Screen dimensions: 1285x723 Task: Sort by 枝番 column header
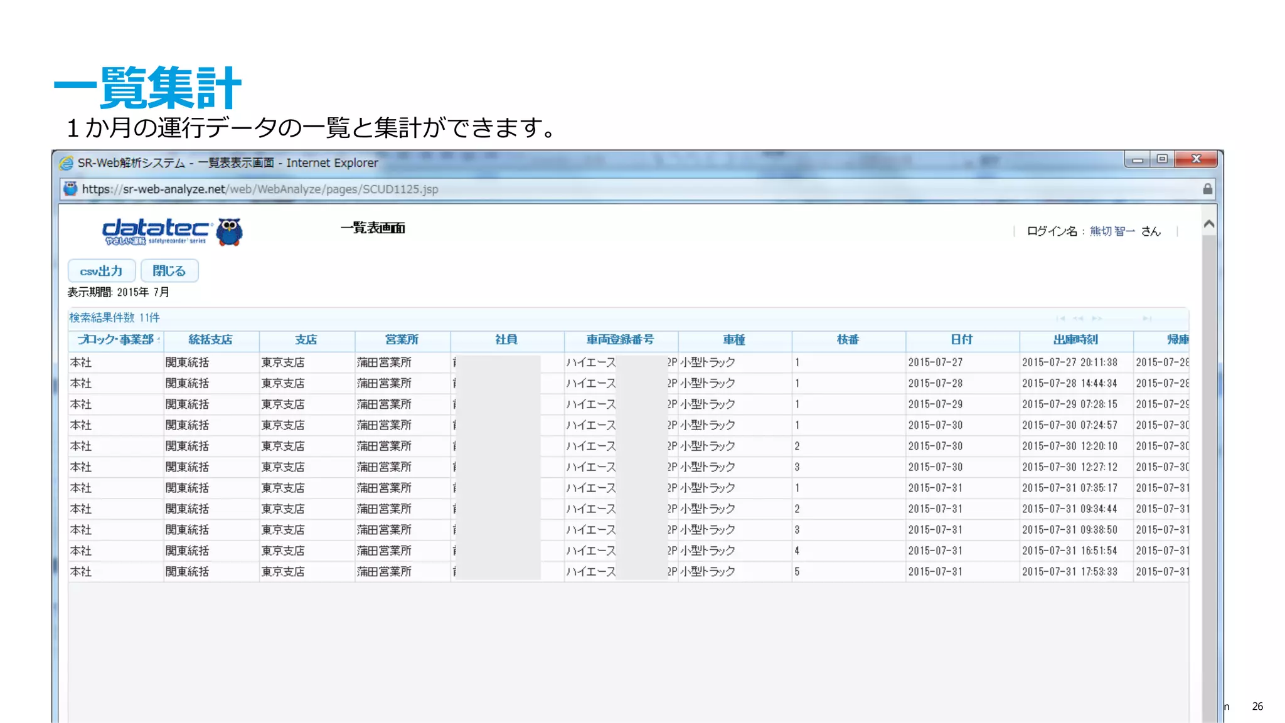[x=848, y=340]
